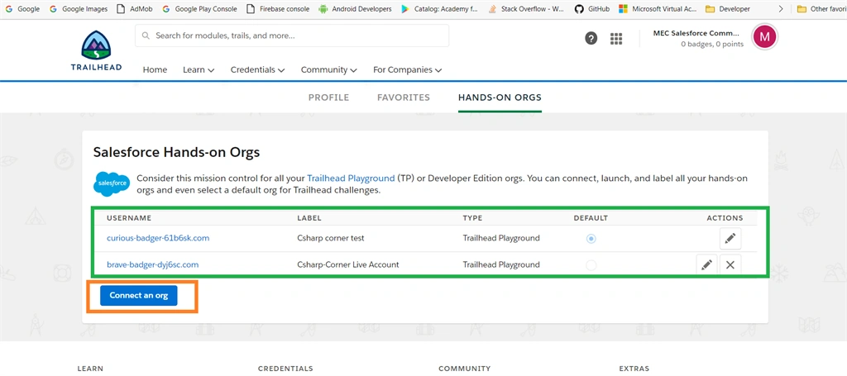Click the Csharp corner test label

click(331, 238)
